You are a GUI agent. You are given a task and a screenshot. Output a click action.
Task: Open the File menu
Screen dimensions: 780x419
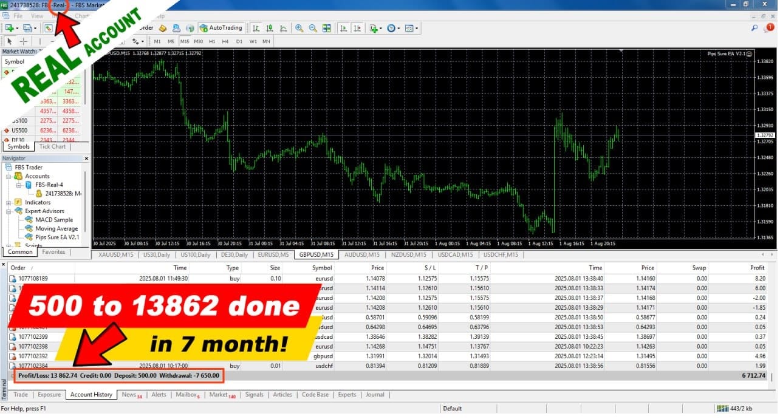coord(18,16)
